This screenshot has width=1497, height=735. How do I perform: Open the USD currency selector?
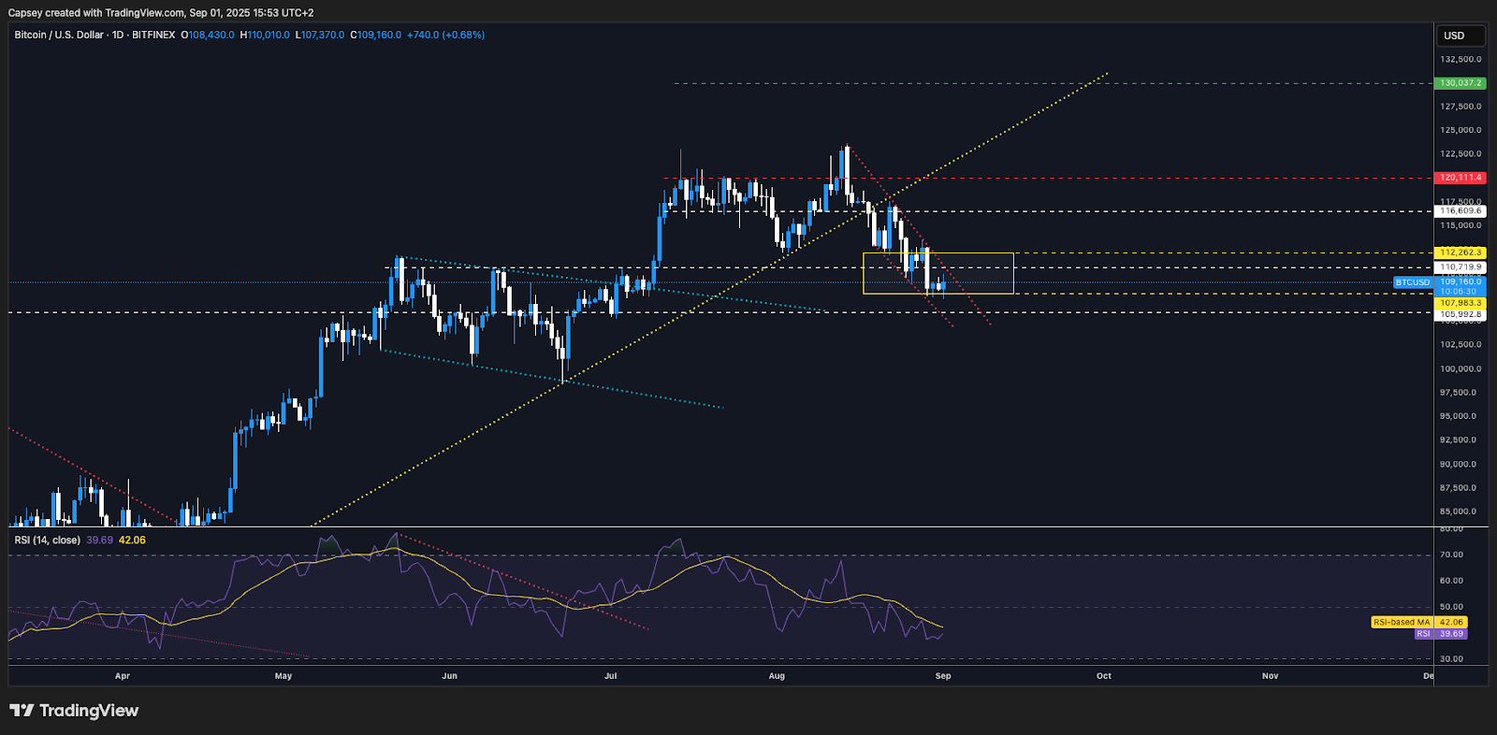(1460, 36)
